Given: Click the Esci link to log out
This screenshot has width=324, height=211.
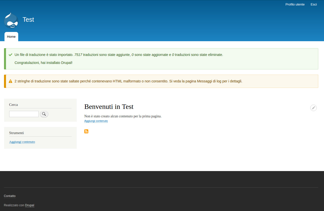Looking at the screenshot, I should (x=314, y=4).
